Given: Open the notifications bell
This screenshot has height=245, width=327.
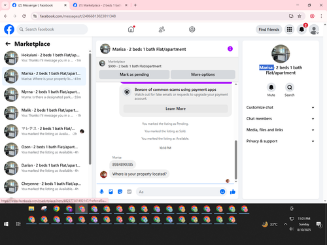Looking at the screenshot, I should tap(301, 29).
